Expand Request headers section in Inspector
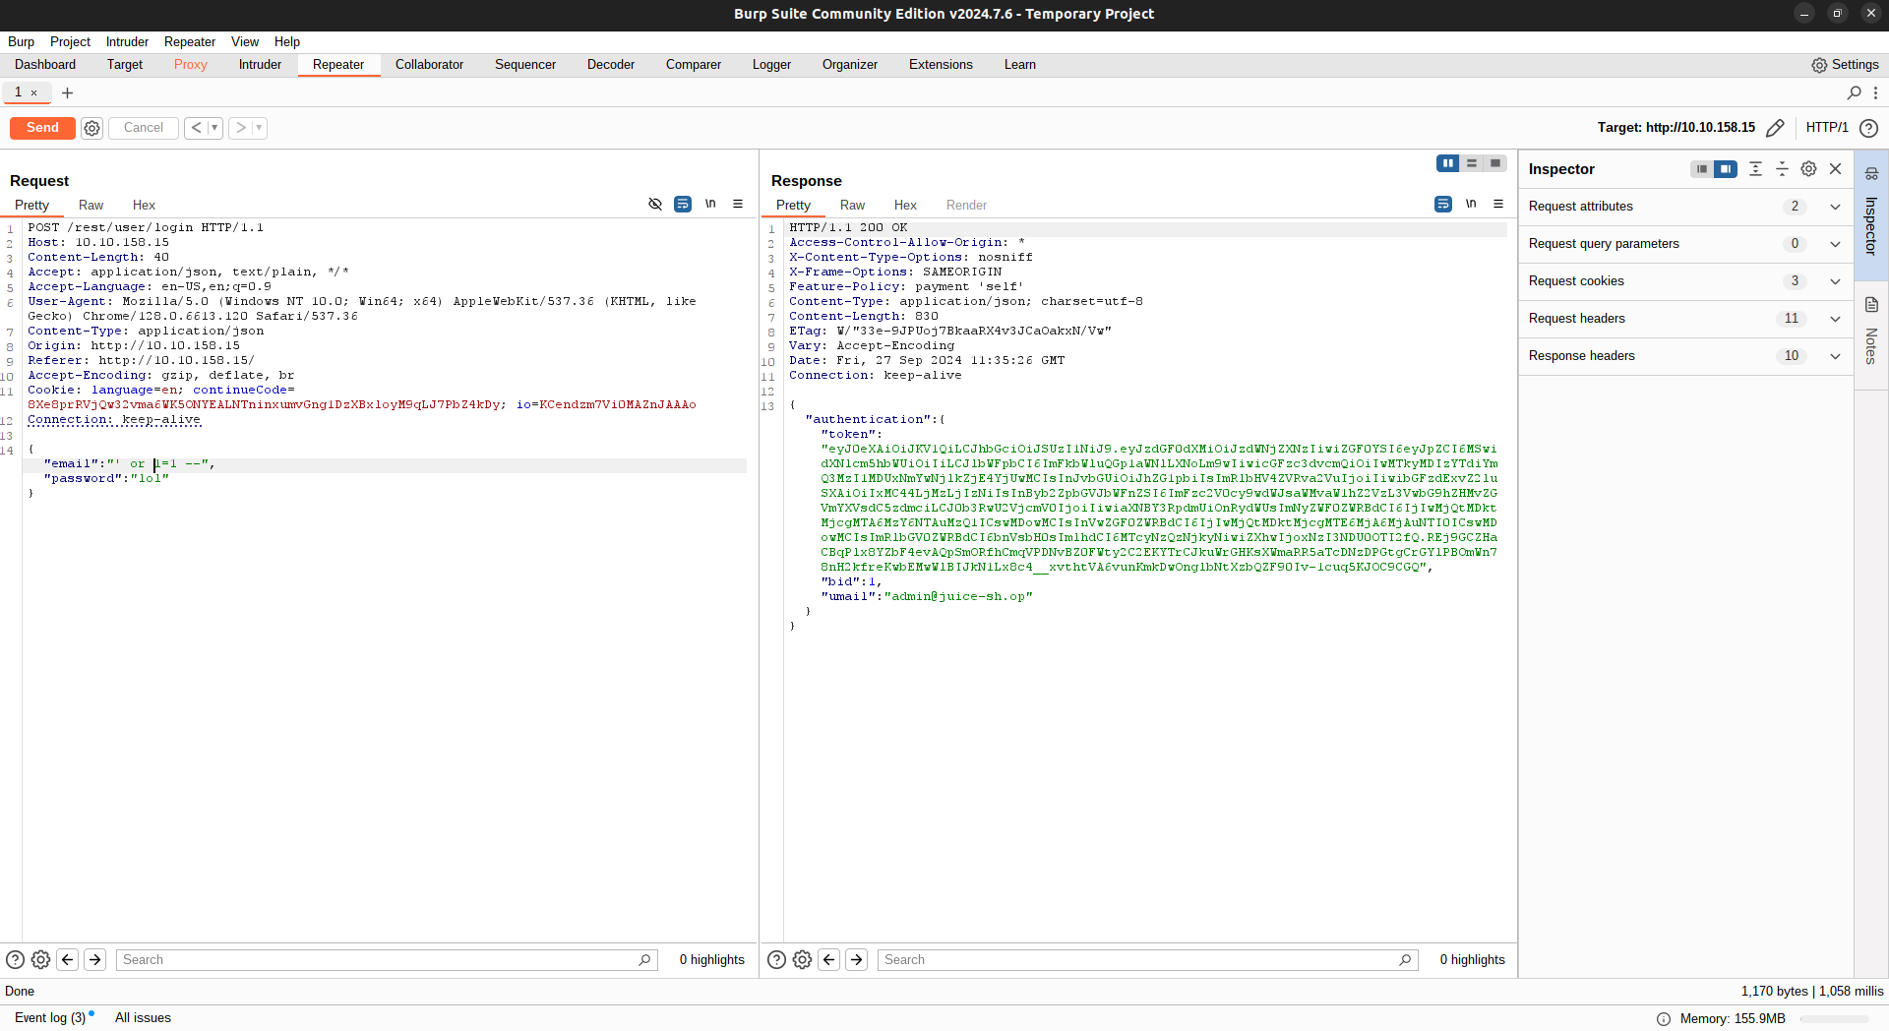This screenshot has width=1889, height=1031. 1835,319
